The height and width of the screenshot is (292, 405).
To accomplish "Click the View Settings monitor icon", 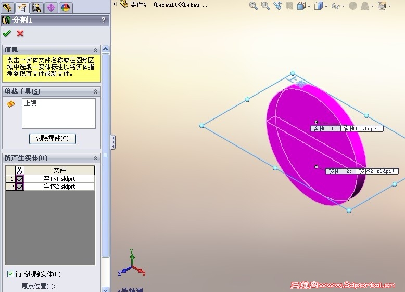I will point(382,6).
